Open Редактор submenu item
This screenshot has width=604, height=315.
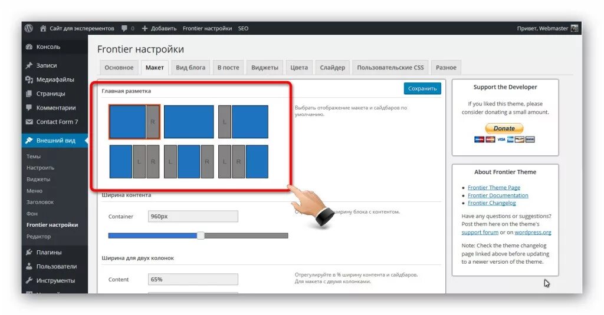(x=38, y=236)
